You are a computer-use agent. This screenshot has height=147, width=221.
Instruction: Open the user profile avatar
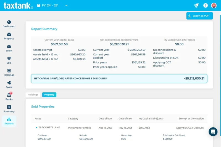point(214,6)
